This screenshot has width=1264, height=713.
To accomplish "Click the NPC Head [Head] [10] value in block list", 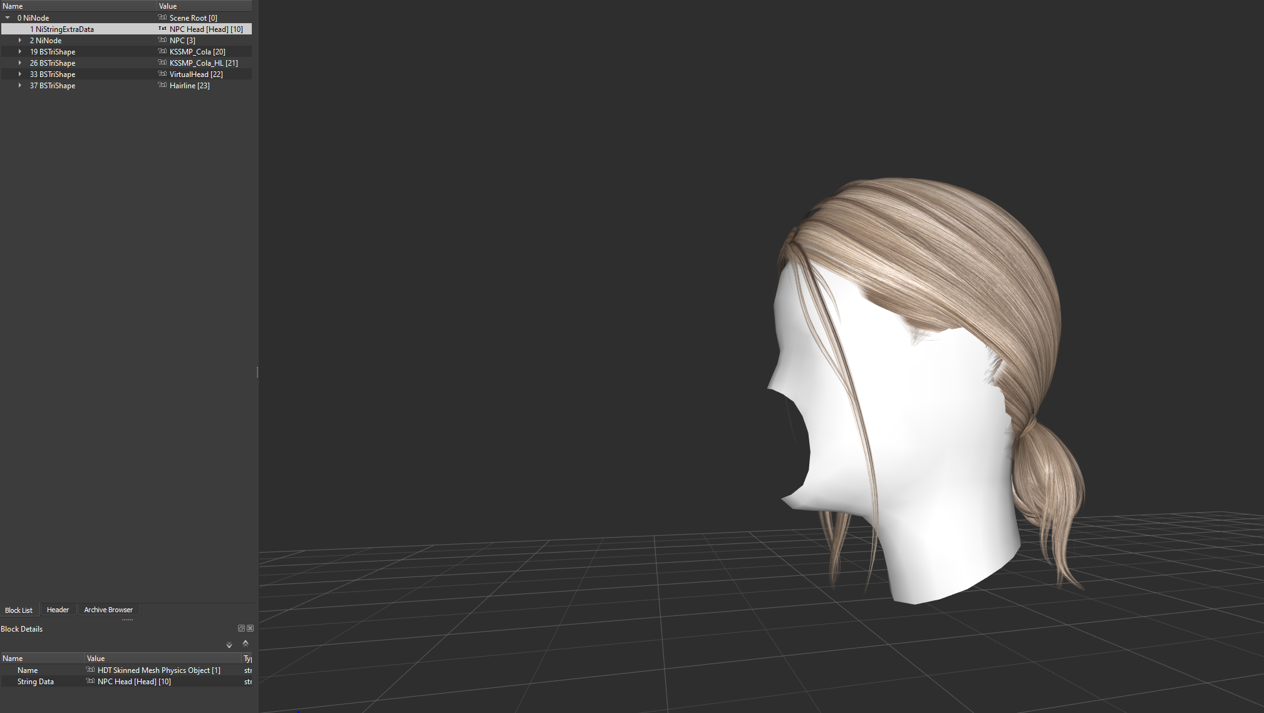I will [206, 29].
